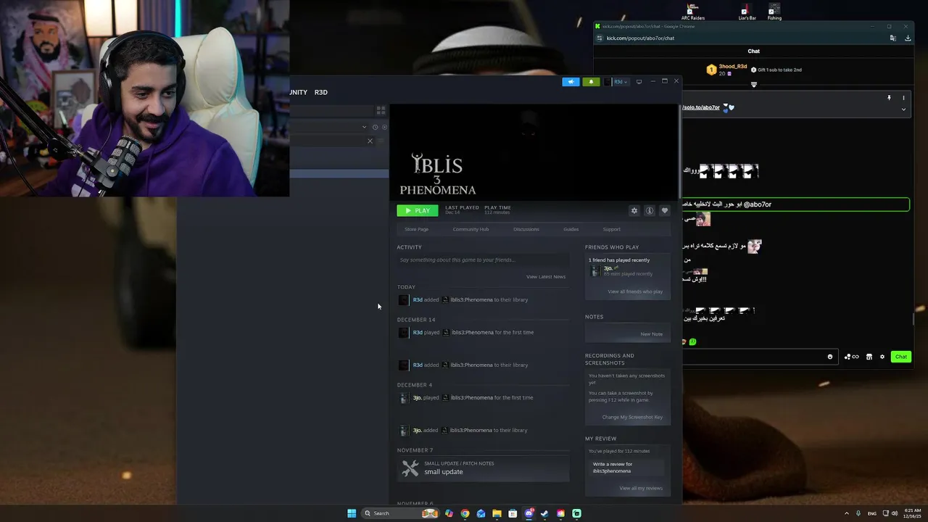Screen dimensions: 928x522
Task: Open Steam from the taskbar
Action: 544,513
